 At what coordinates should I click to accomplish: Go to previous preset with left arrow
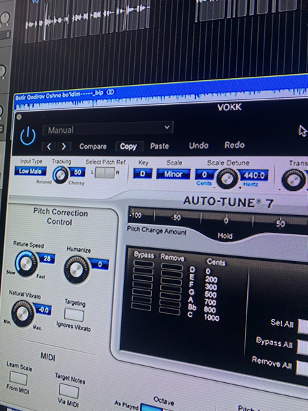pos(49,147)
